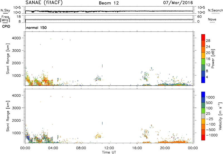Click the gray segment of velocity colorbar

tap(203, 116)
